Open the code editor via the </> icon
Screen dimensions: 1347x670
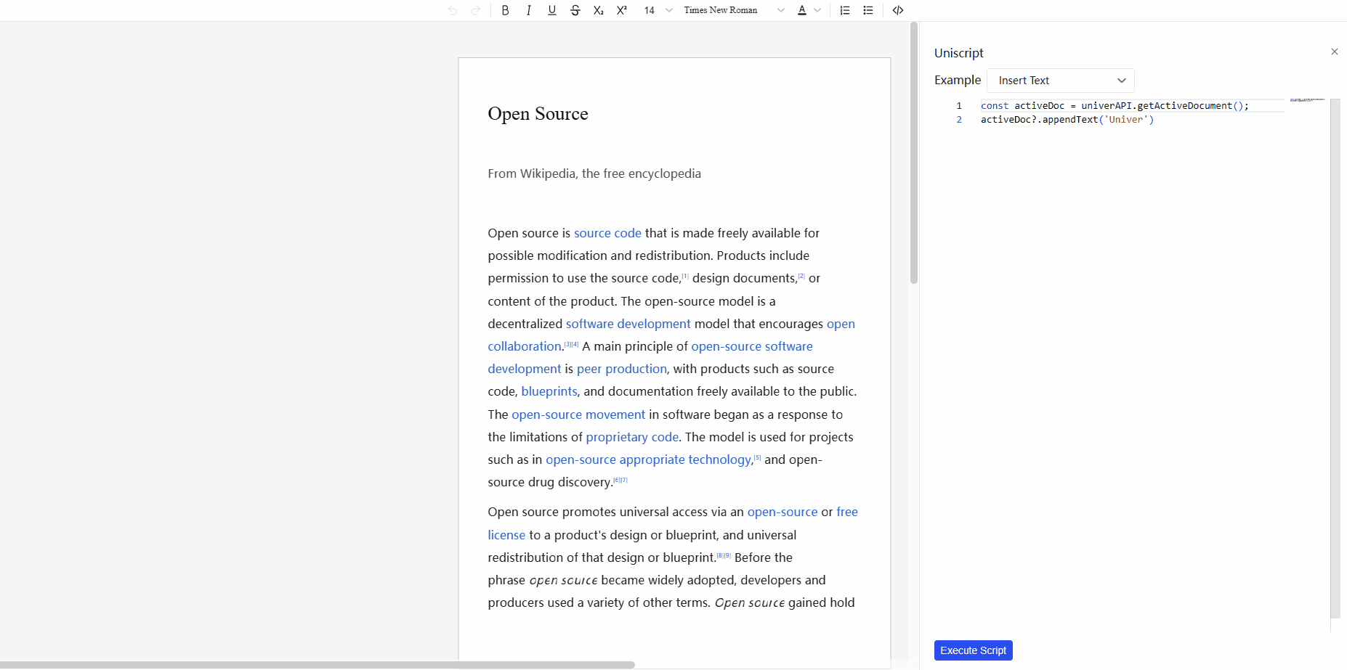click(x=898, y=10)
